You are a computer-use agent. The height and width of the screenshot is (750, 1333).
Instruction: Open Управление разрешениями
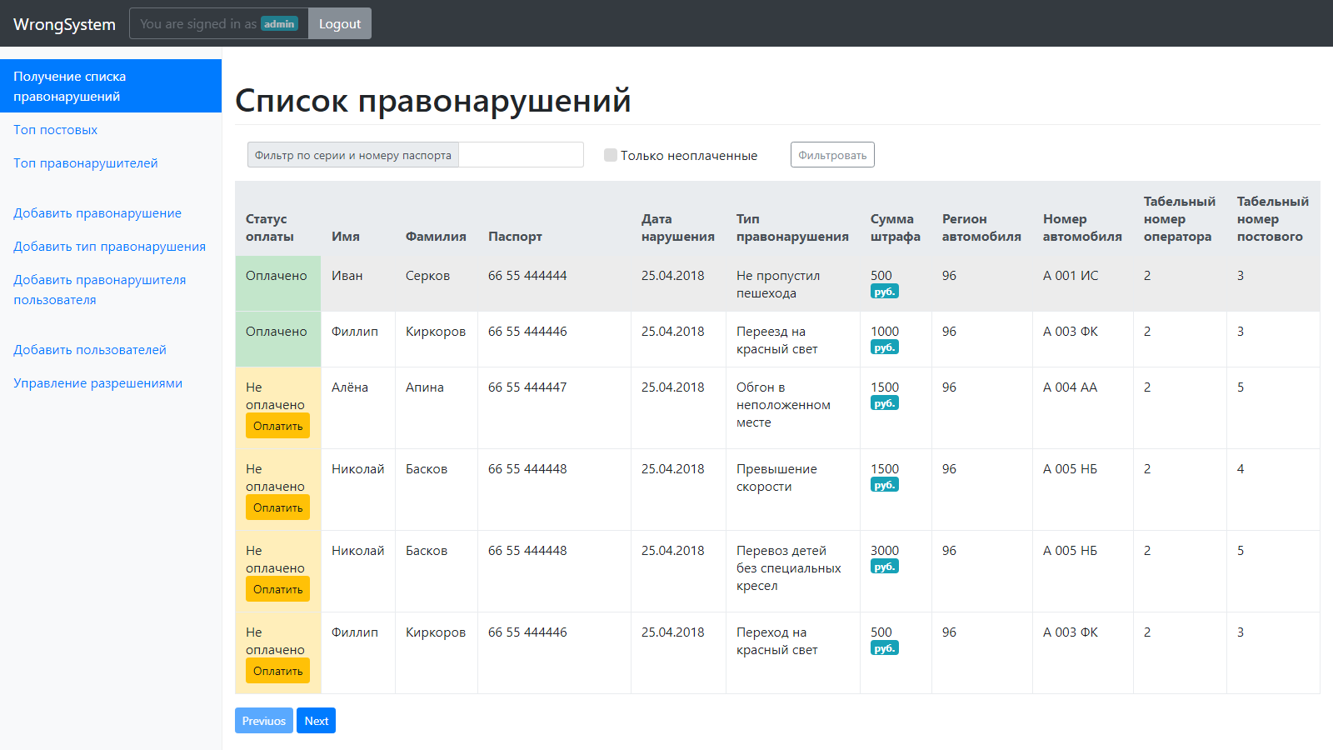tap(98, 382)
